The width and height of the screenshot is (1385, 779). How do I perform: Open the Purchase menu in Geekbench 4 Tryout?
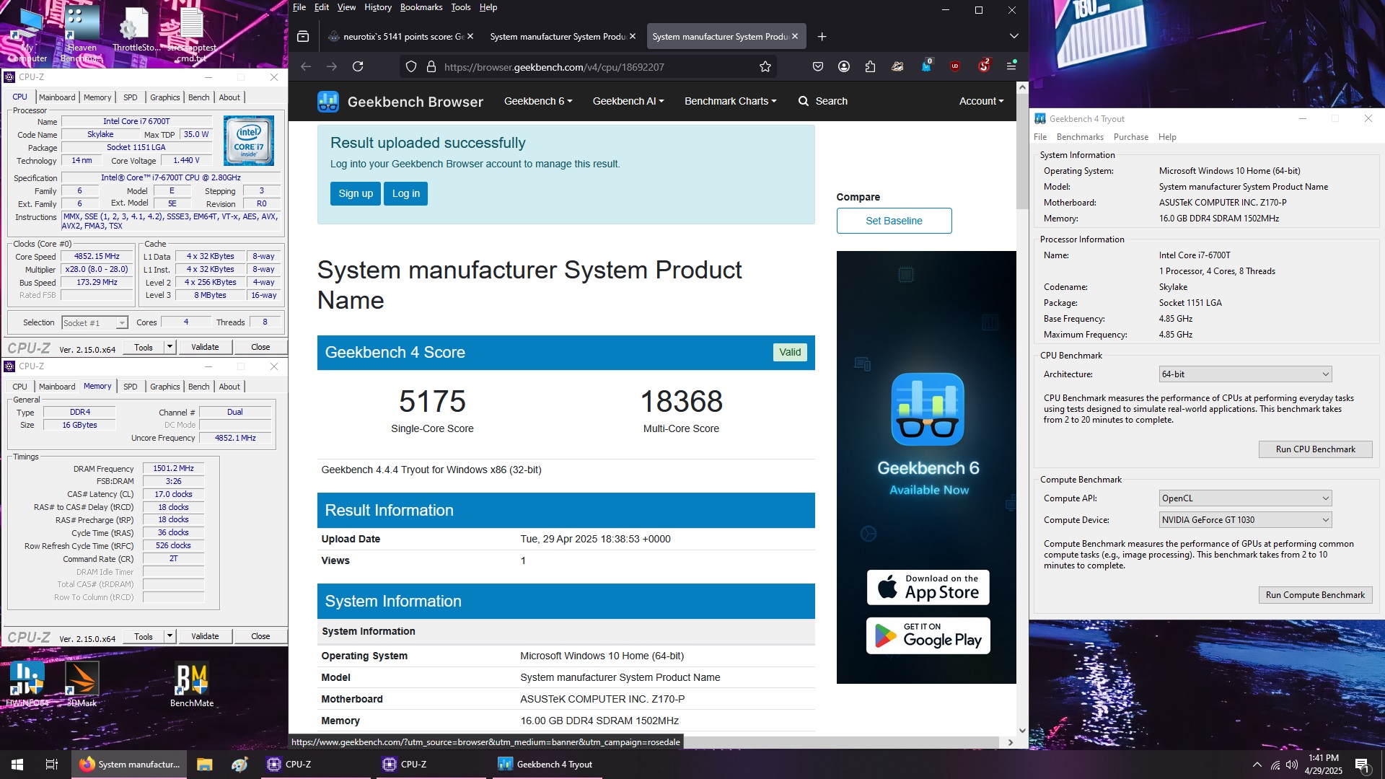pyautogui.click(x=1130, y=137)
